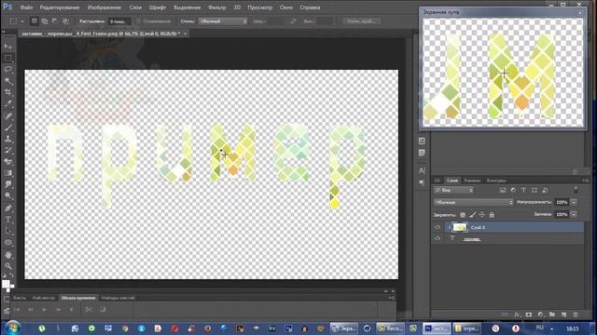Toggle pixel layer filter

tap(503, 190)
